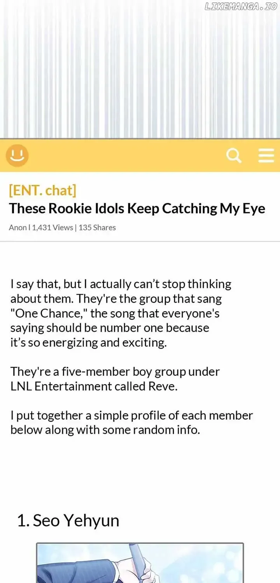The image size is (280, 583).
Task: Click the LNL Entertainment called Reve text
Action: [x=94, y=386]
